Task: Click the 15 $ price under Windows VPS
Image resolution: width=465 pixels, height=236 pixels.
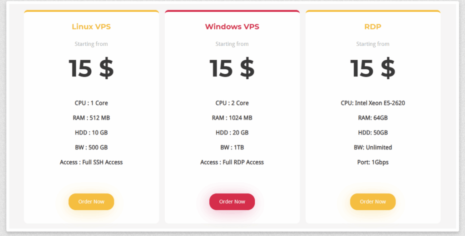Action: 232,68
